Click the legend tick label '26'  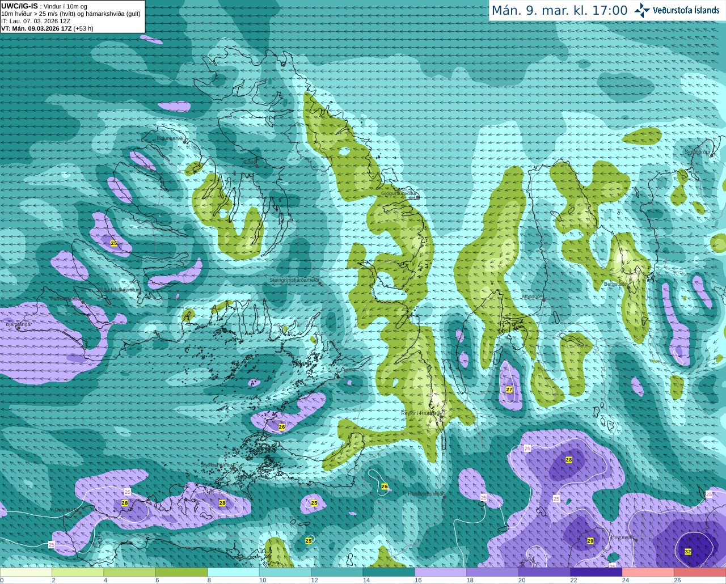(x=677, y=581)
